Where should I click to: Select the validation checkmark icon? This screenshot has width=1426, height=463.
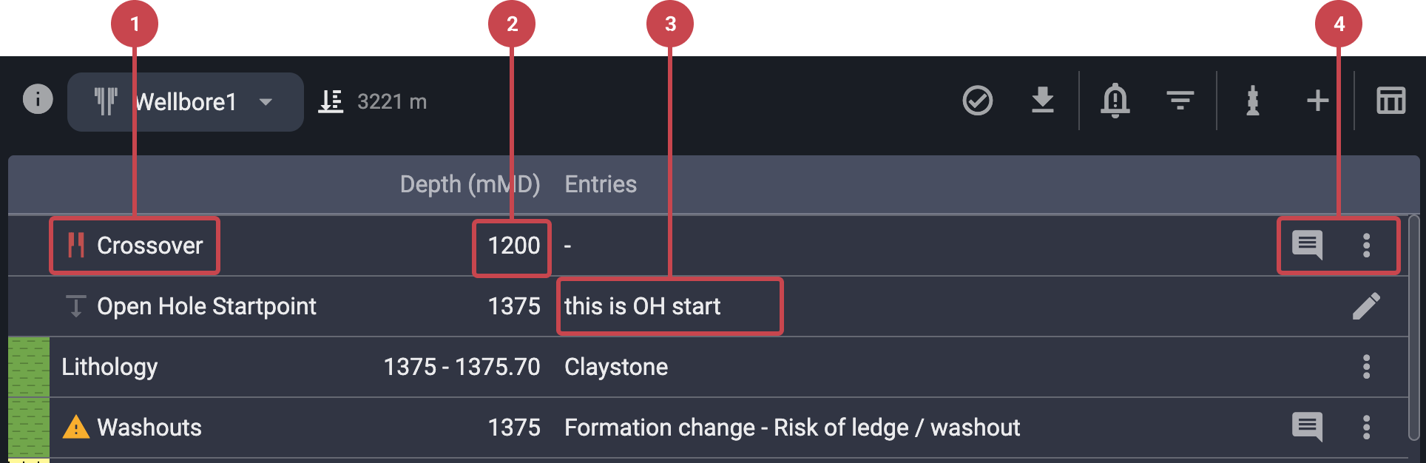point(978,101)
